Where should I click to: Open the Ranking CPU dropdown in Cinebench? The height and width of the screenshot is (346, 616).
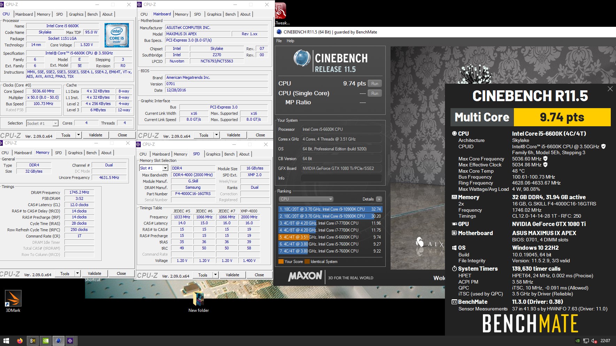point(306,199)
